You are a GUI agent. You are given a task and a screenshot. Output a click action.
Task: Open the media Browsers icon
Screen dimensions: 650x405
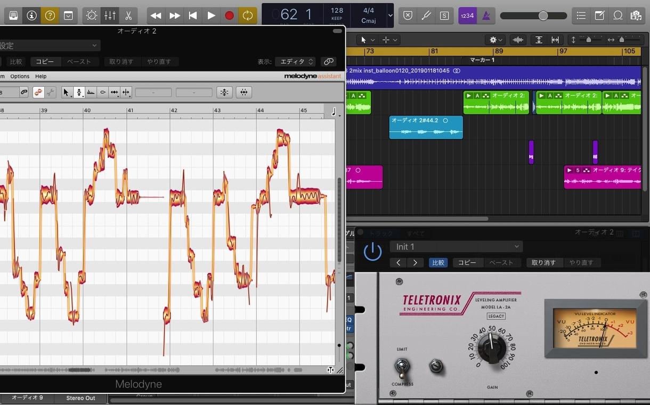(x=635, y=15)
